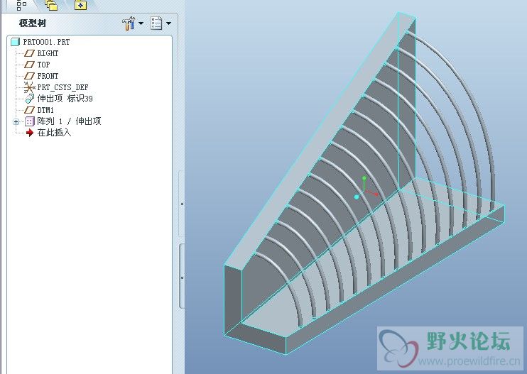Screen dimensions: 527x374
Task: Click the hammer tools icon in model tree header
Action: 129,23
